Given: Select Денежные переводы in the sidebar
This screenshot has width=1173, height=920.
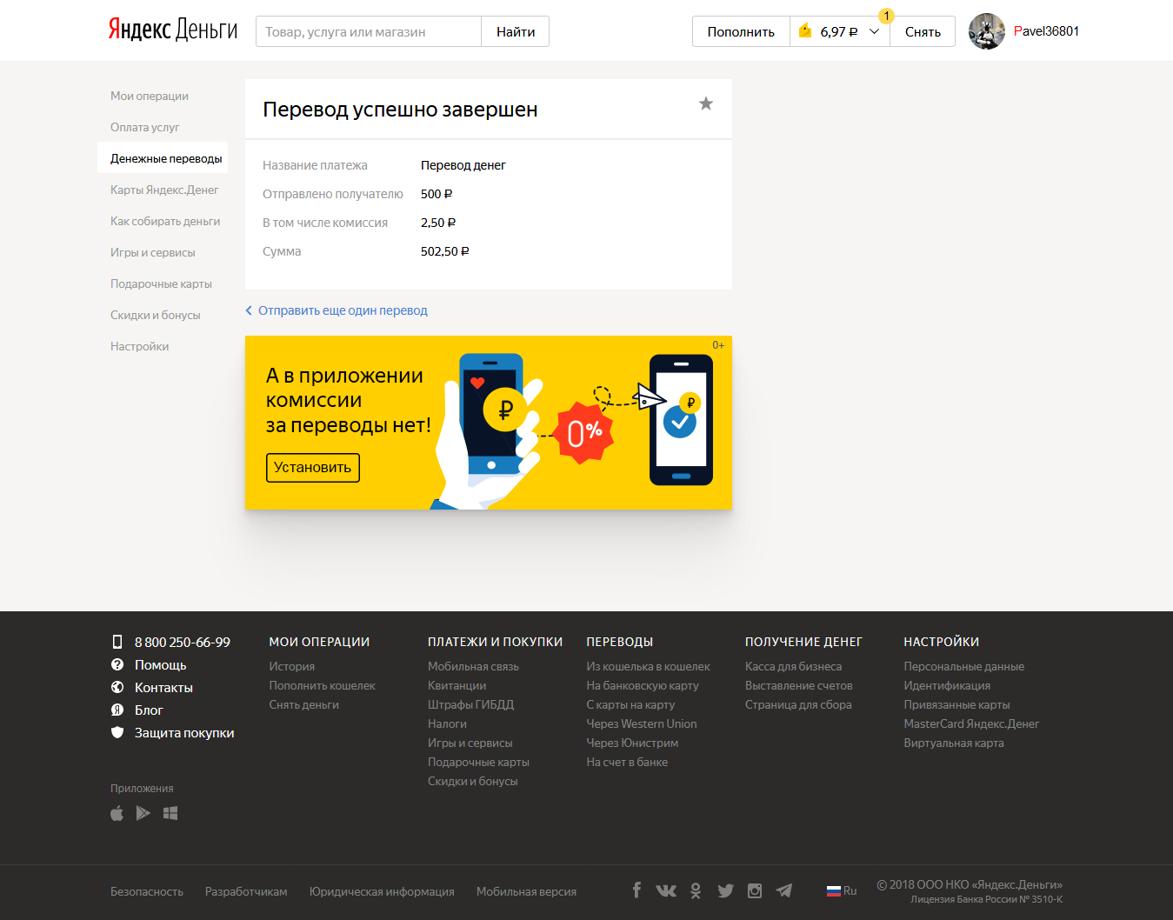Looking at the screenshot, I should coord(163,158).
